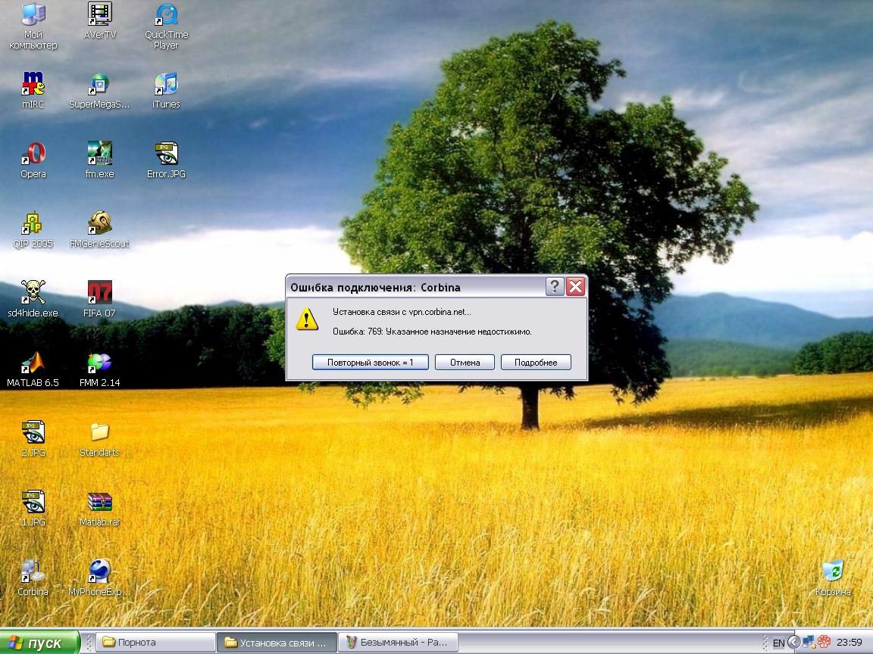Open the Standarts folder on desktop
Image resolution: width=873 pixels, height=654 pixels.
coord(99,433)
